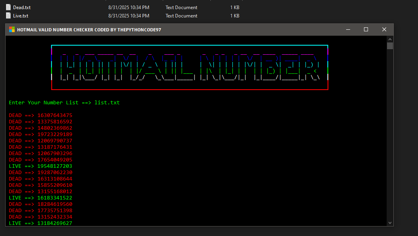Select the Live.txt file name

[21, 16]
